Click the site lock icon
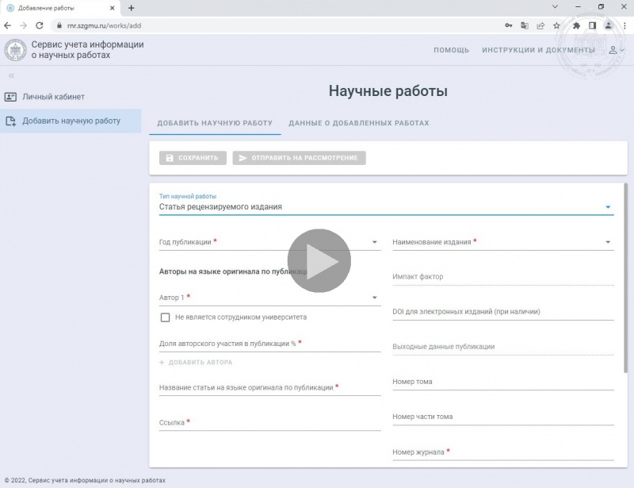634x488 pixels. [x=59, y=25]
